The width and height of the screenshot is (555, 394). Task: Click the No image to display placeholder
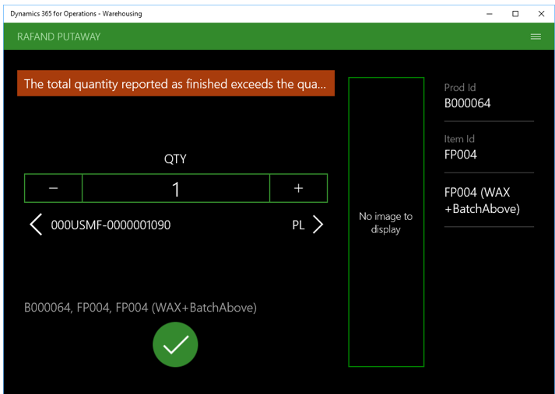point(386,222)
